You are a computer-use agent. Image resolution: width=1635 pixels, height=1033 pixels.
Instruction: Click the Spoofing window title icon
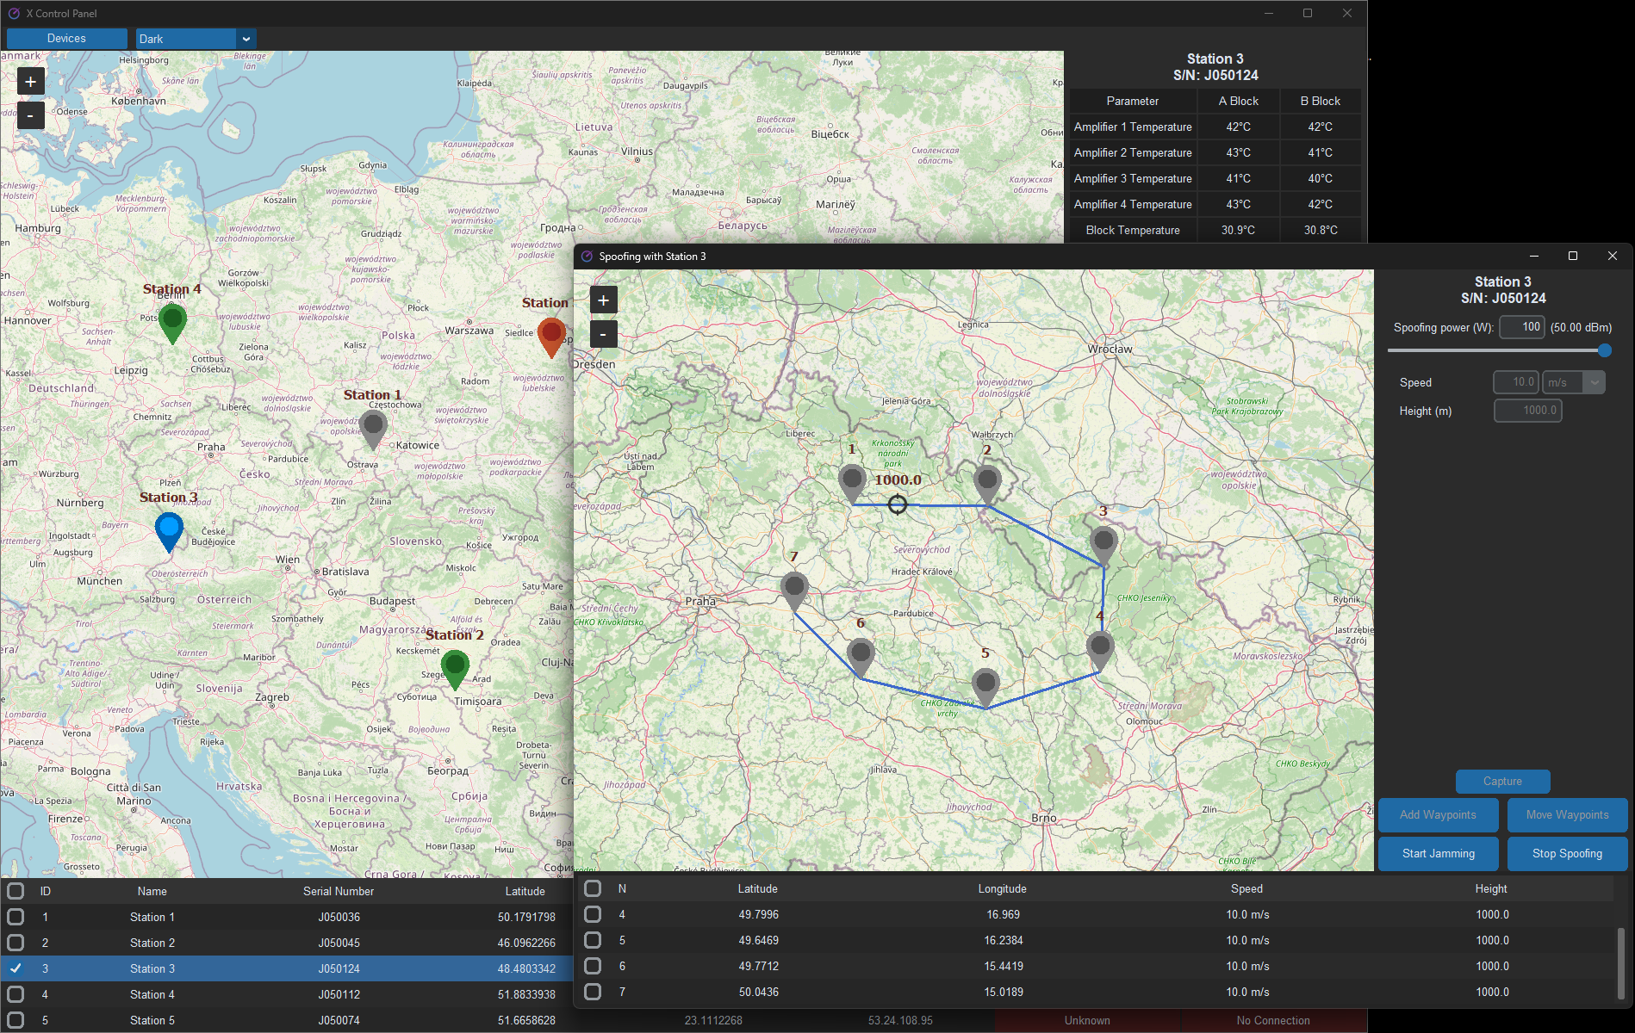pyautogui.click(x=587, y=257)
